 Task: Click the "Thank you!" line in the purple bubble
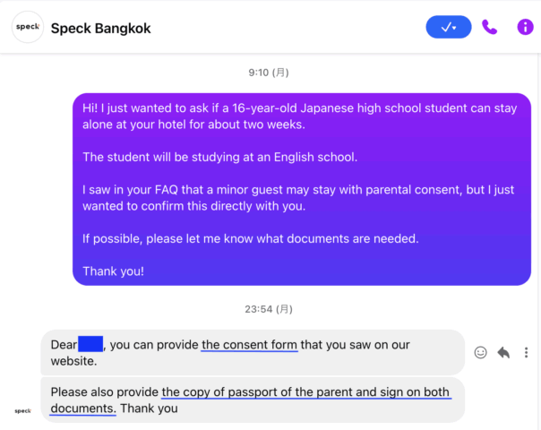click(x=113, y=271)
